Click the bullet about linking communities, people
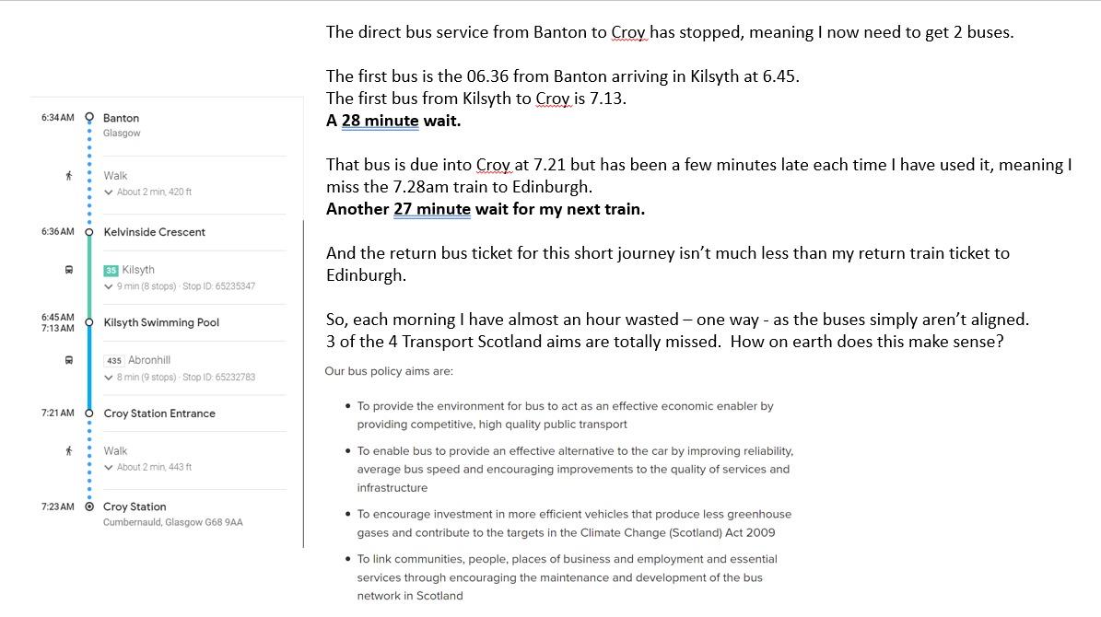Image resolution: width=1101 pixels, height=617 pixels. pos(567,577)
